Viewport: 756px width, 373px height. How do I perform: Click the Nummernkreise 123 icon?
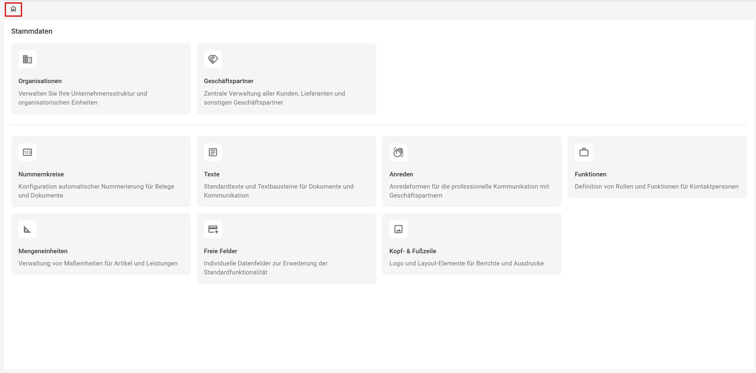click(27, 152)
